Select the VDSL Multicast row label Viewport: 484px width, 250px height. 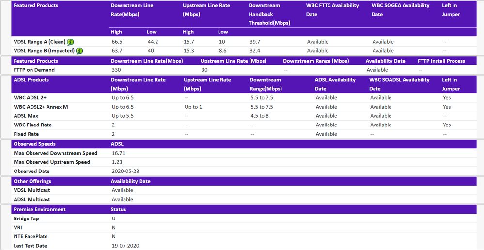tap(31, 190)
